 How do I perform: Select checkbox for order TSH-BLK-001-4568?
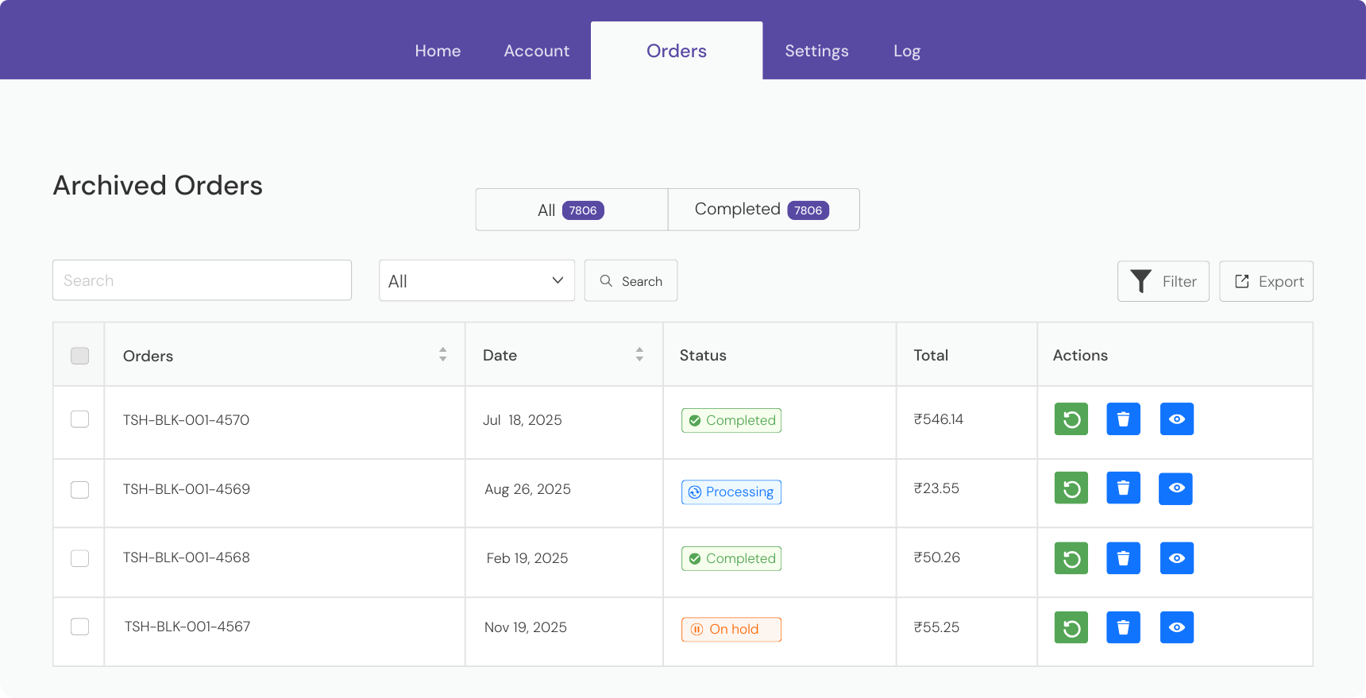click(79, 558)
